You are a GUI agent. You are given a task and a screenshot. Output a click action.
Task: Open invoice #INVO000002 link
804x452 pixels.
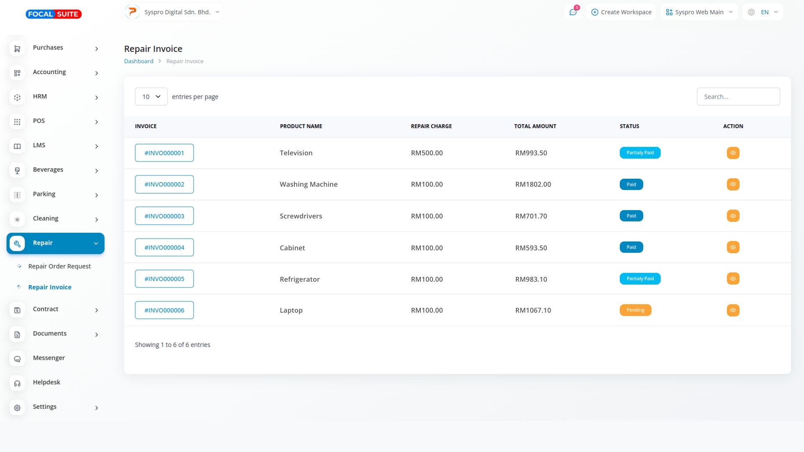point(164,184)
